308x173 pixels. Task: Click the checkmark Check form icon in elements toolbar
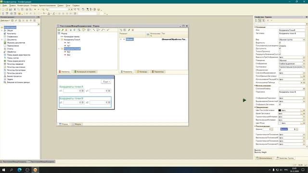pos(108,30)
